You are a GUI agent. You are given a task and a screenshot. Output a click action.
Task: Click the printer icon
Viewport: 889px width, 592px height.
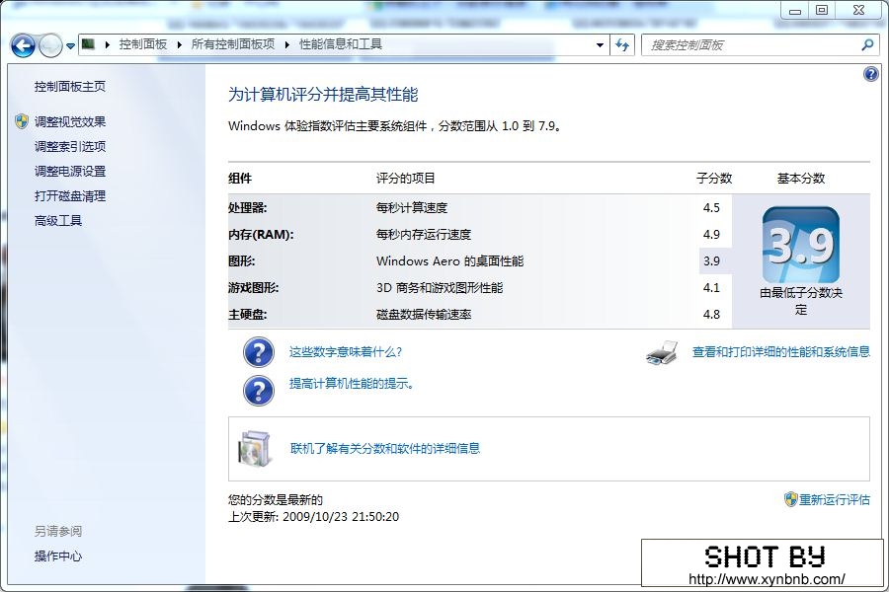(x=662, y=352)
